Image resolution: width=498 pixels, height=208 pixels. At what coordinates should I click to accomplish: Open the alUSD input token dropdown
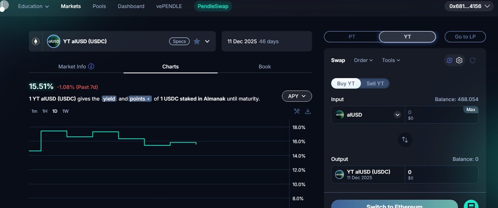coord(397,115)
